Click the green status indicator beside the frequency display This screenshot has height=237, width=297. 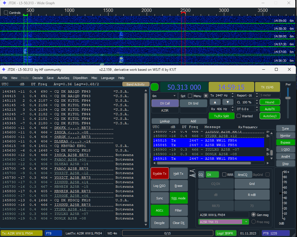(155, 87)
